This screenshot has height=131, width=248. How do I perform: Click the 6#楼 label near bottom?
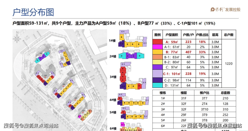tap(113, 128)
